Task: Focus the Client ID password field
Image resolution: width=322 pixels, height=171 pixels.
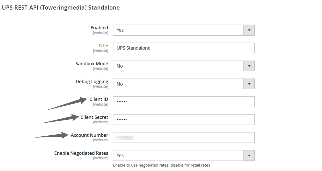Action: pyautogui.click(x=184, y=102)
